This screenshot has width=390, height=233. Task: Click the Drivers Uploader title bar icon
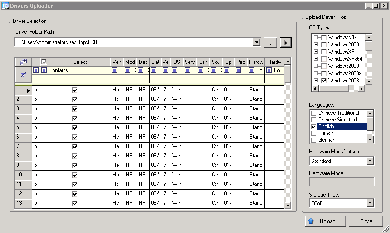pos(5,6)
